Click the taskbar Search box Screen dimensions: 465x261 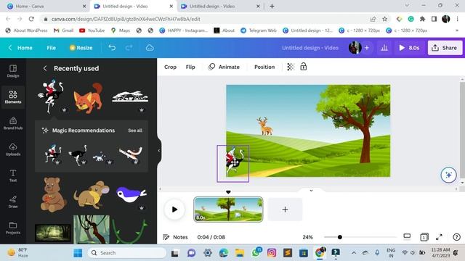click(x=127, y=253)
